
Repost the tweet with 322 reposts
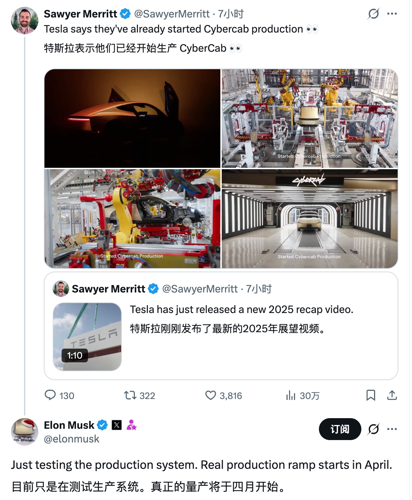[130, 396]
